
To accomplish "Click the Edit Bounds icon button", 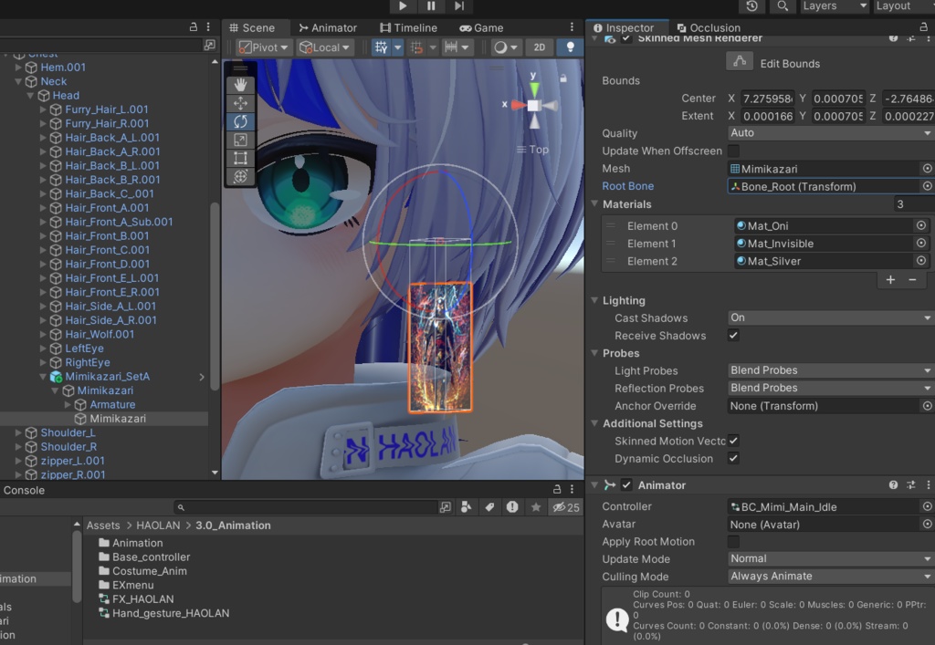I will pos(740,62).
